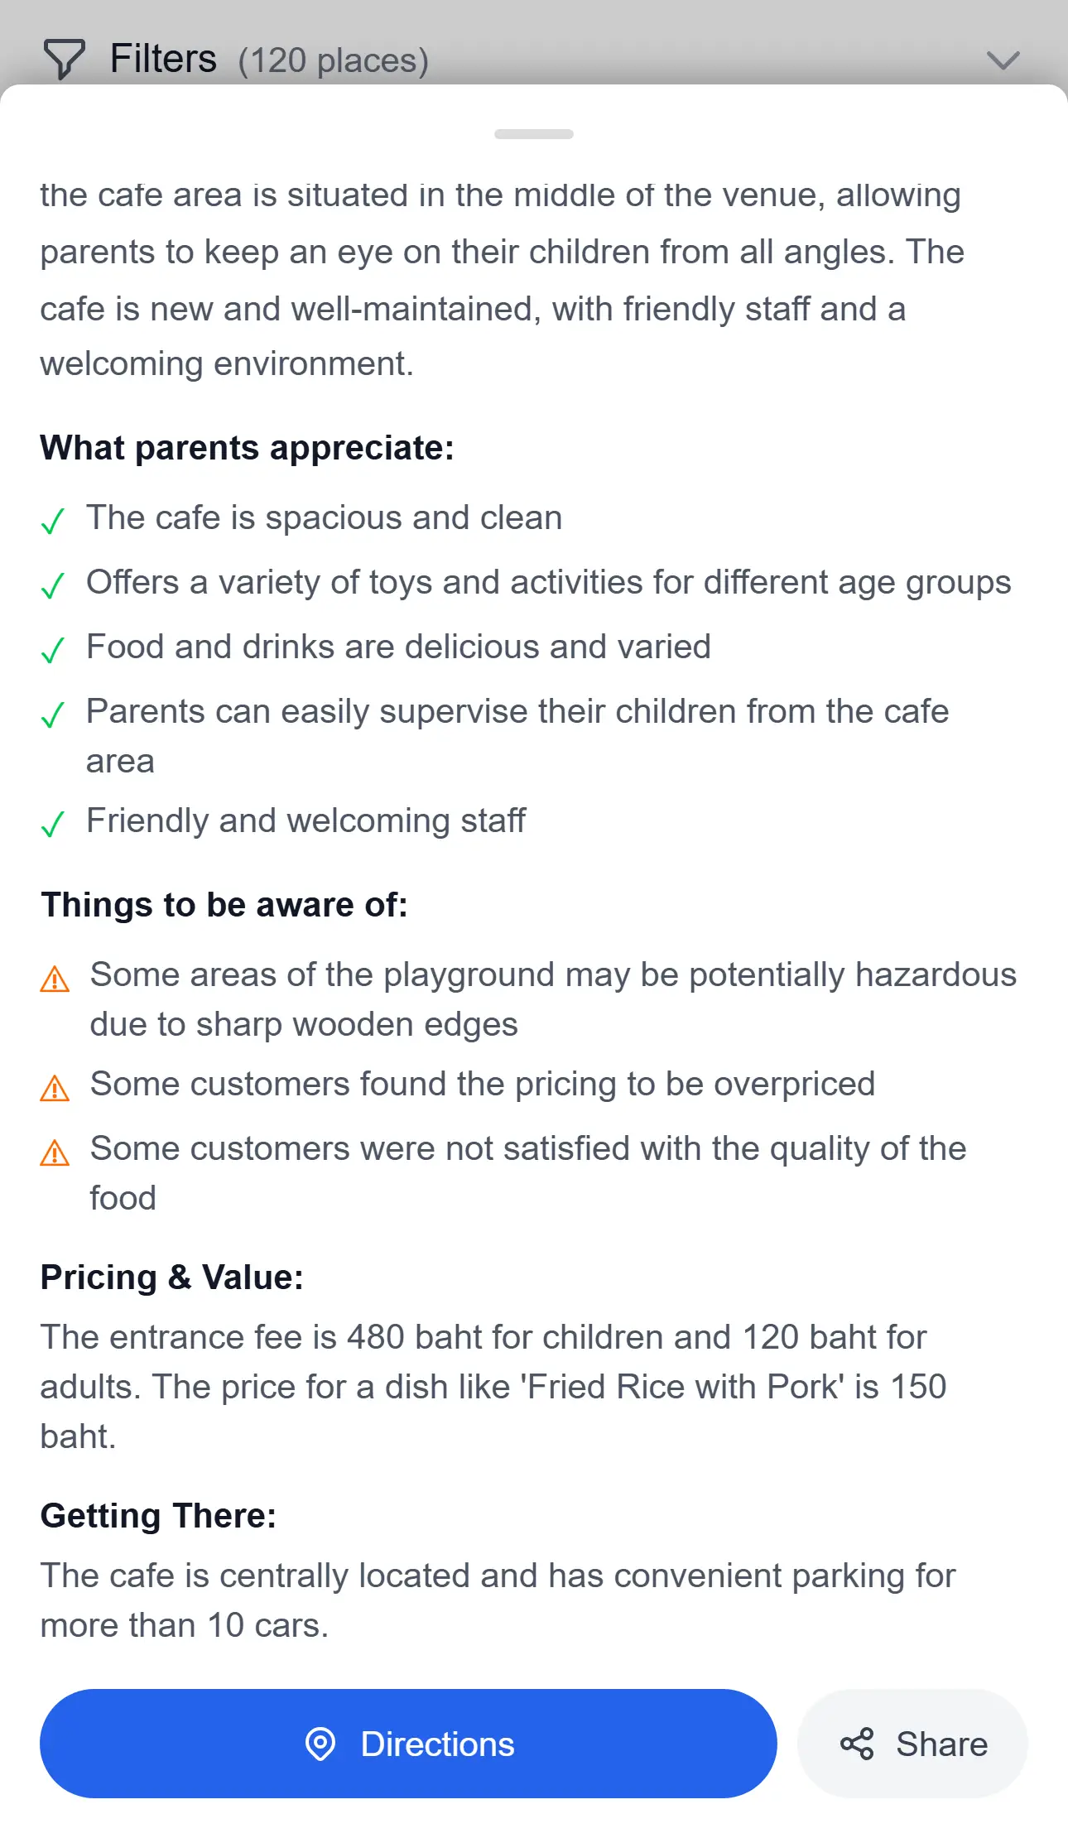The width and height of the screenshot is (1068, 1838).
Task: Click the share nodes icon
Action: click(857, 1744)
